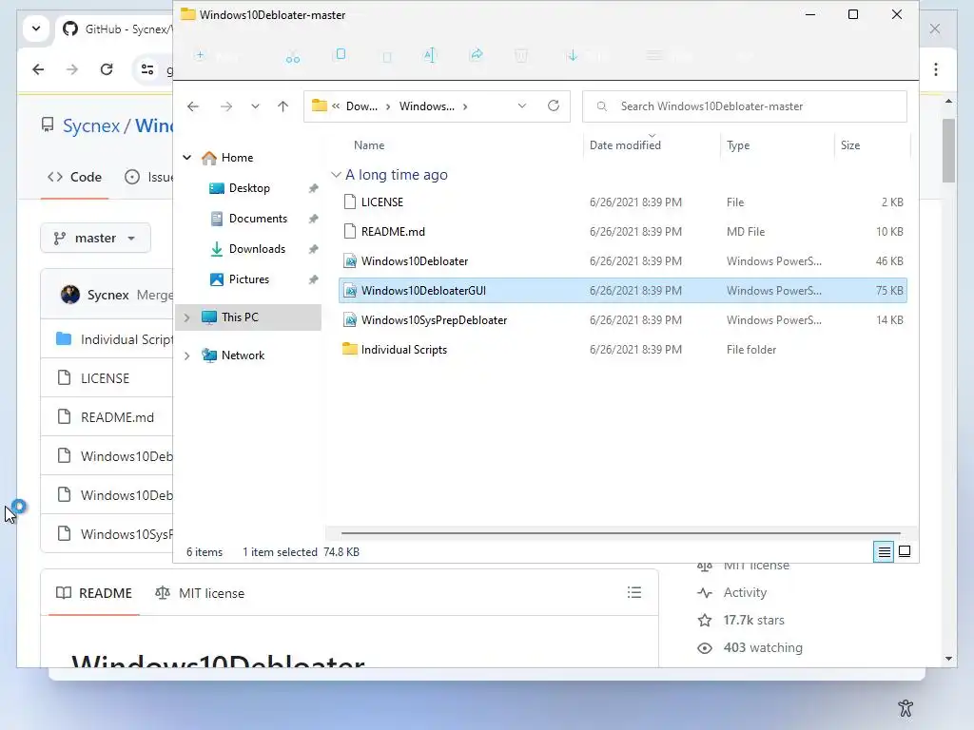Open Pictures in the navigation pane
Viewport: 974px width, 730px height.
click(248, 279)
